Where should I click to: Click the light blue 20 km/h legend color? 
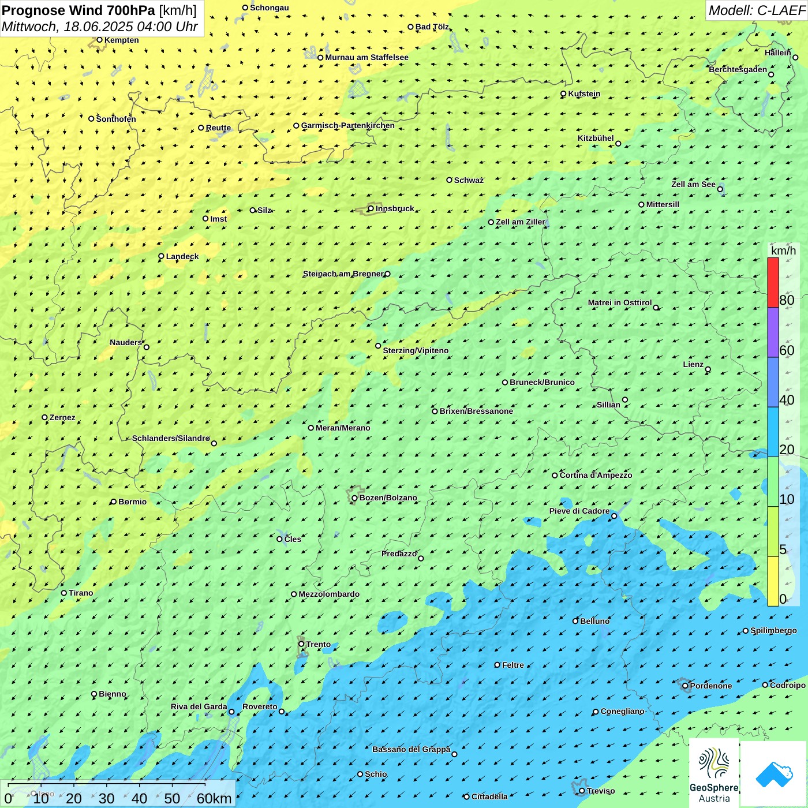[x=773, y=432]
